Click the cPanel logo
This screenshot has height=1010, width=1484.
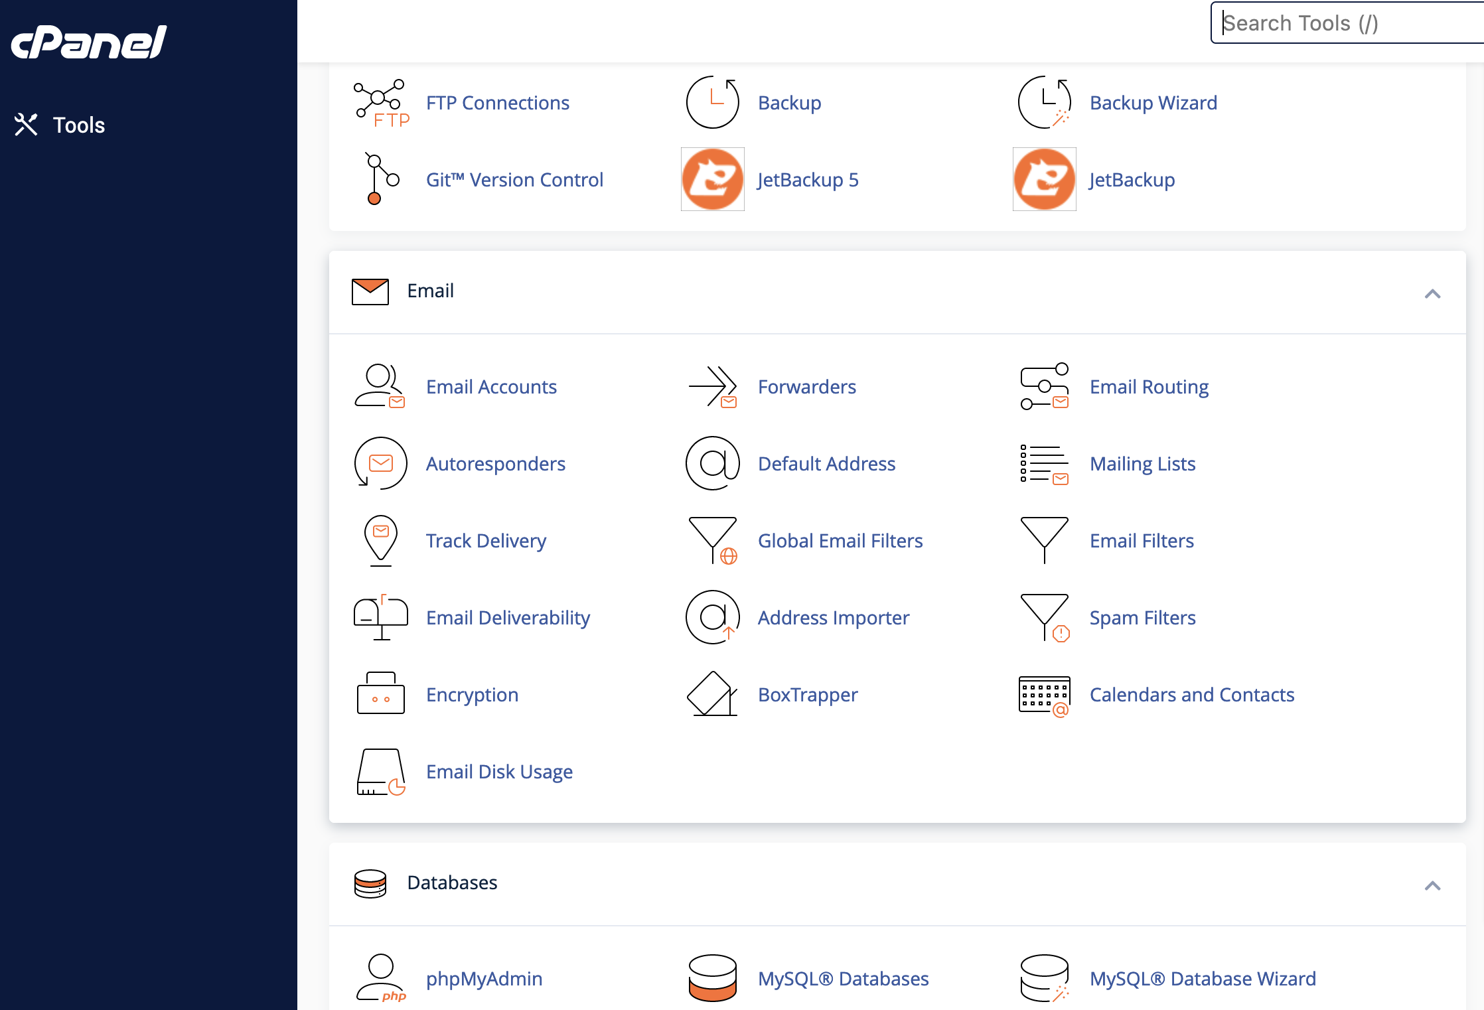pos(89,42)
